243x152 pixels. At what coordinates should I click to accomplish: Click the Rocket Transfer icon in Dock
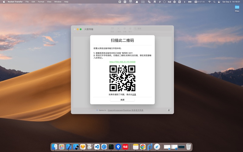(x=157, y=147)
